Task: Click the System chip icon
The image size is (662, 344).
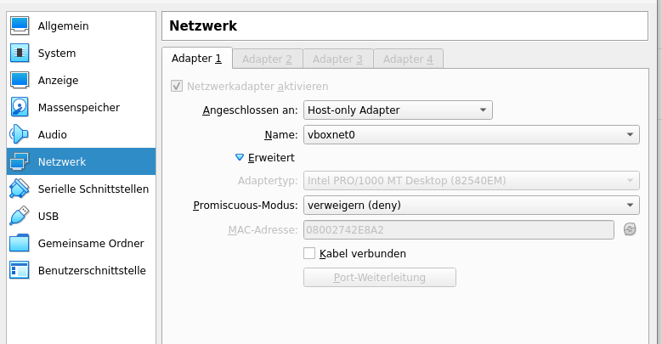Action: tap(20, 53)
